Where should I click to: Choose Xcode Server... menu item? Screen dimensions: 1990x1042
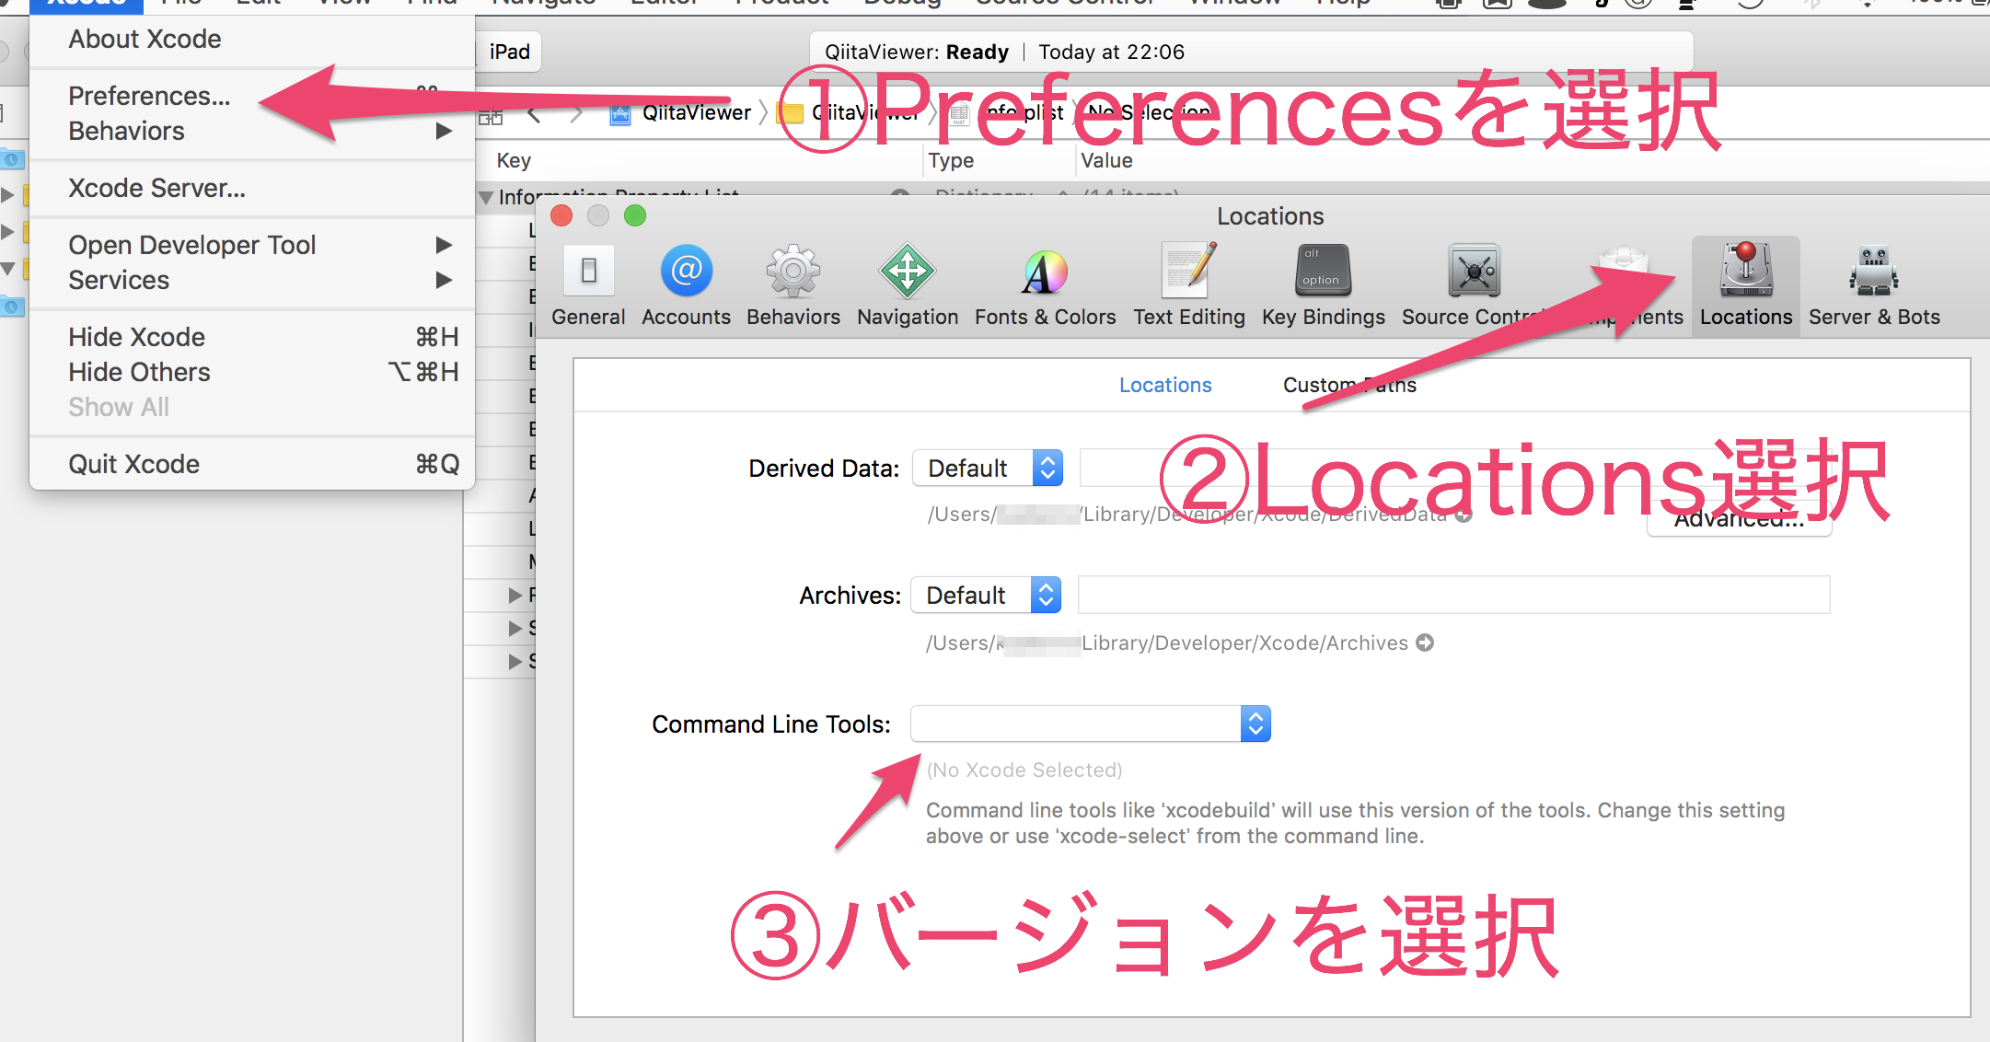[252, 188]
